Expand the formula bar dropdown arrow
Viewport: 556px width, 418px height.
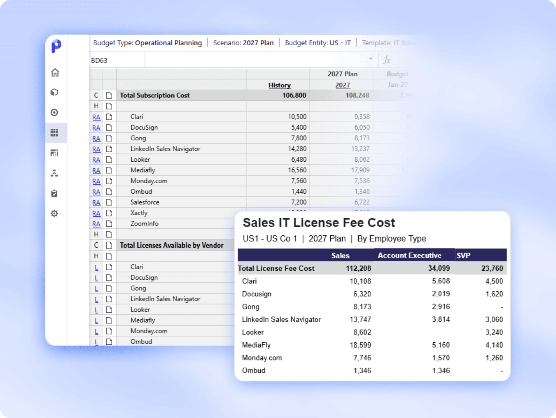371,58
